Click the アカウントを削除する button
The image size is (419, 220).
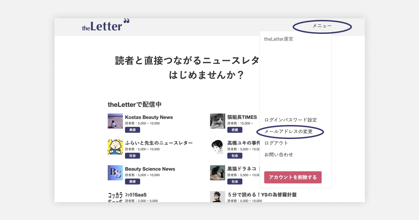(x=293, y=177)
